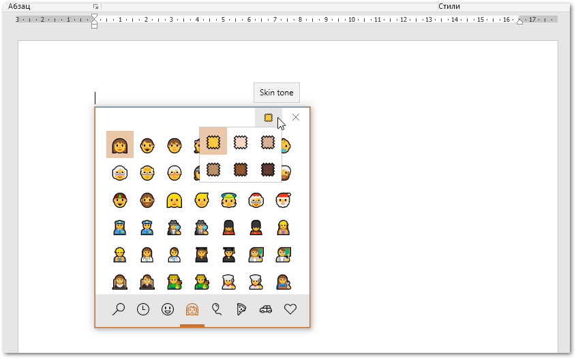Viewport: 576px width, 359px height.
Task: Open the emoji search magnifier tab
Action: tap(119, 309)
